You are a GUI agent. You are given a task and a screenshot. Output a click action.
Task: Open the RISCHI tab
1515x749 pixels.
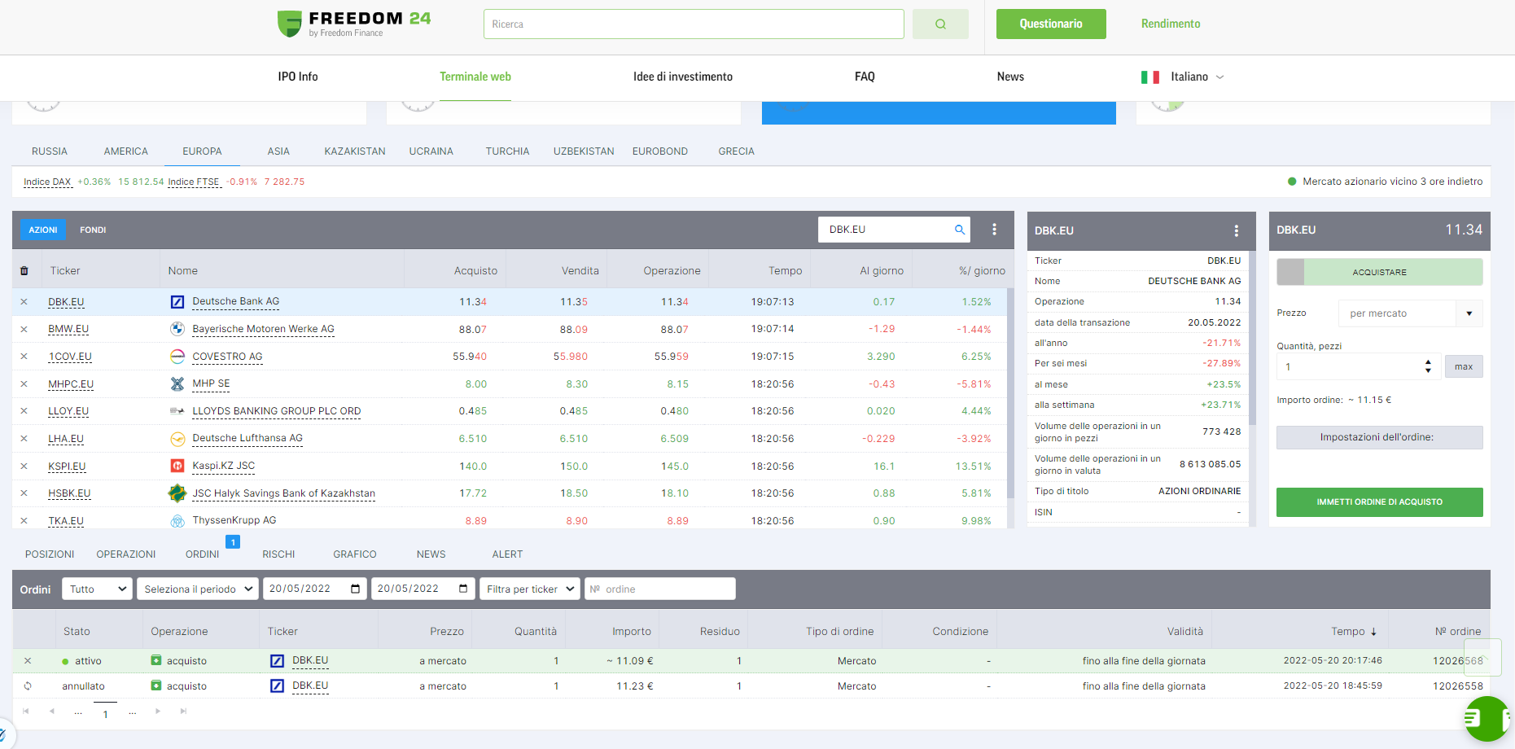[x=278, y=554]
